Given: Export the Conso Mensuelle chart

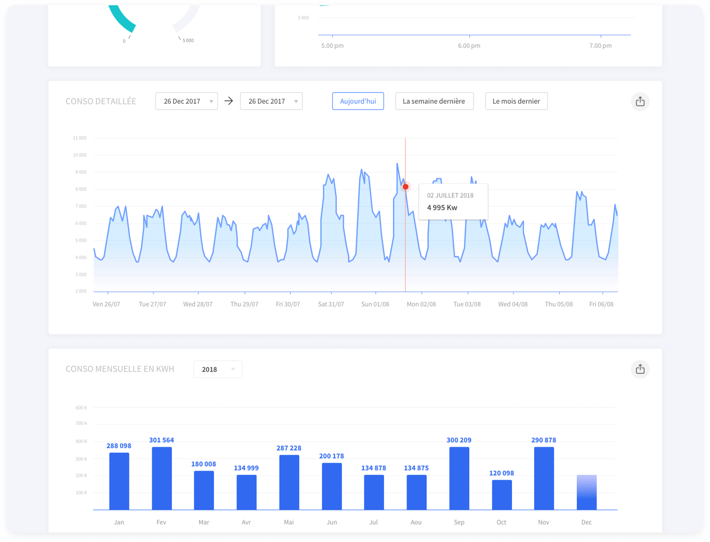Looking at the screenshot, I should pos(640,369).
